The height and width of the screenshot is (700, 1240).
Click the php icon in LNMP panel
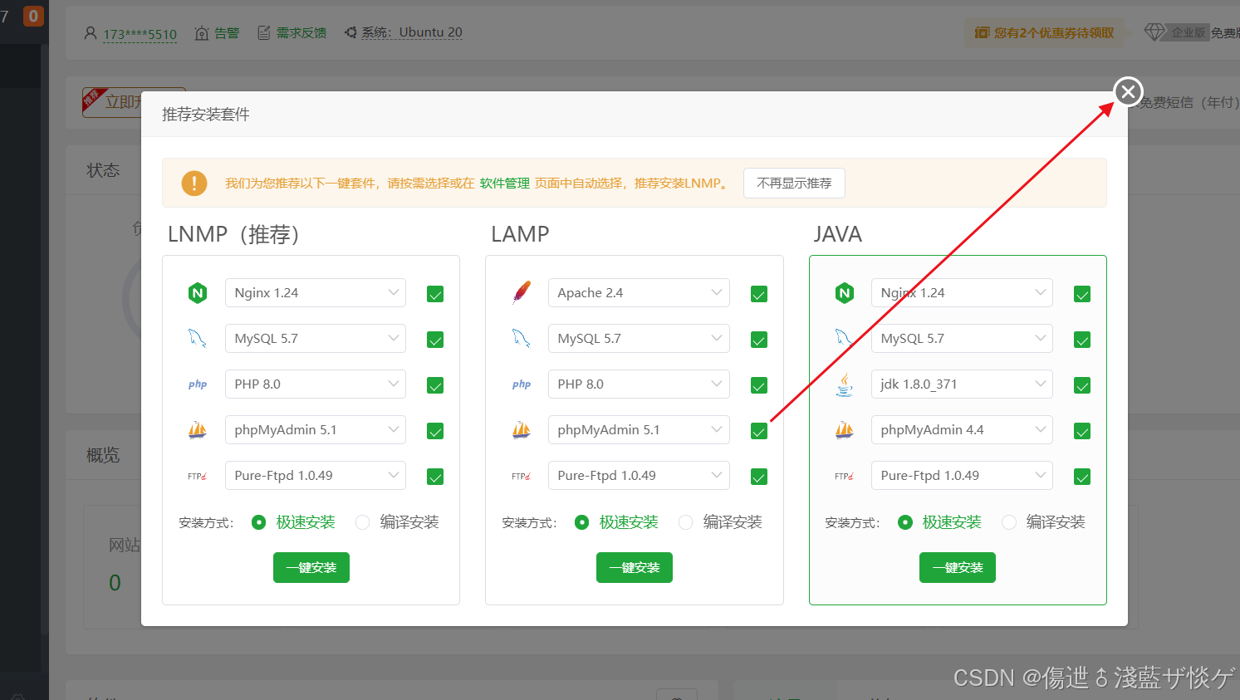click(x=198, y=384)
